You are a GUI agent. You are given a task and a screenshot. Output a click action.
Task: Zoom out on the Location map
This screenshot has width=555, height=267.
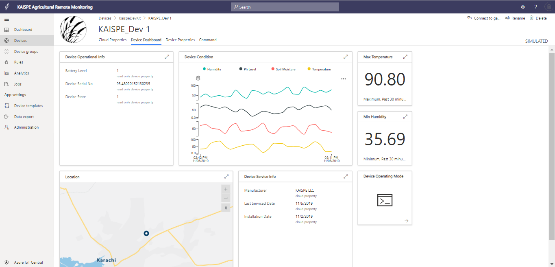coord(226,198)
